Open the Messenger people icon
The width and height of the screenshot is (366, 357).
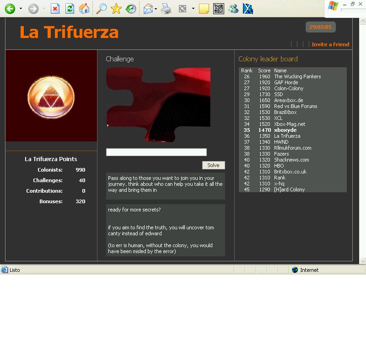[233, 9]
